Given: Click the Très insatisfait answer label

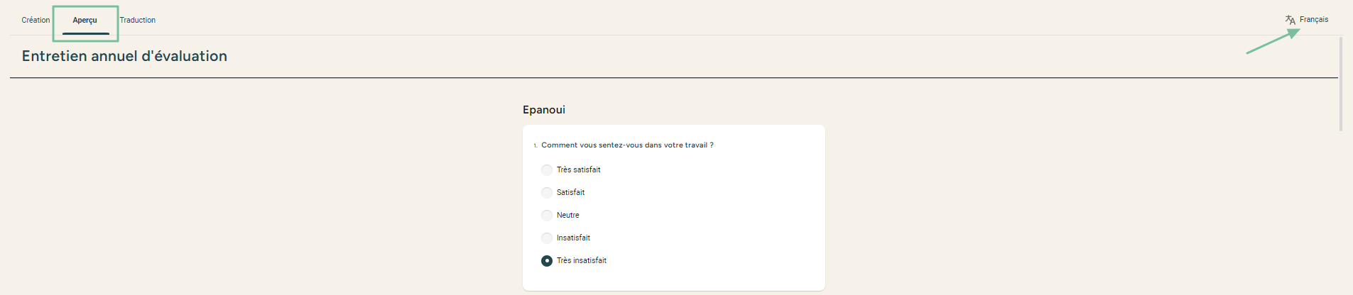Looking at the screenshot, I should click(582, 261).
